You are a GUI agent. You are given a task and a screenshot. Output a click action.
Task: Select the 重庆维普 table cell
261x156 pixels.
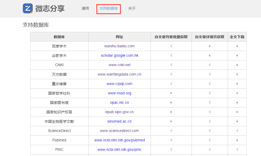[x=59, y=84]
